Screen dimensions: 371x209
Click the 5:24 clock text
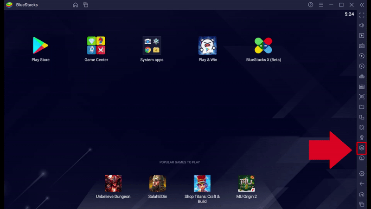coord(349,14)
